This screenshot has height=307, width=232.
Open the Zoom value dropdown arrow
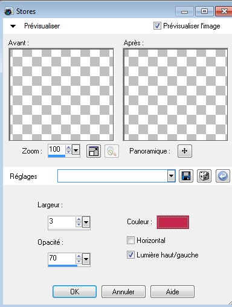coord(76,150)
